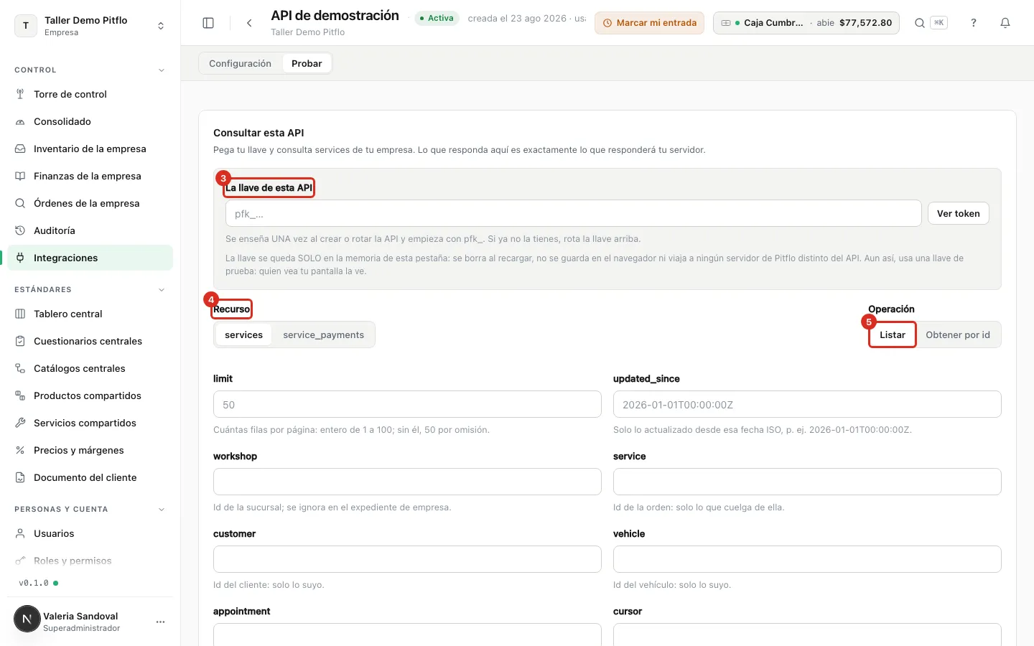Open notifications bell icon
Viewport: 1034px width, 646px height.
pos(1005,23)
